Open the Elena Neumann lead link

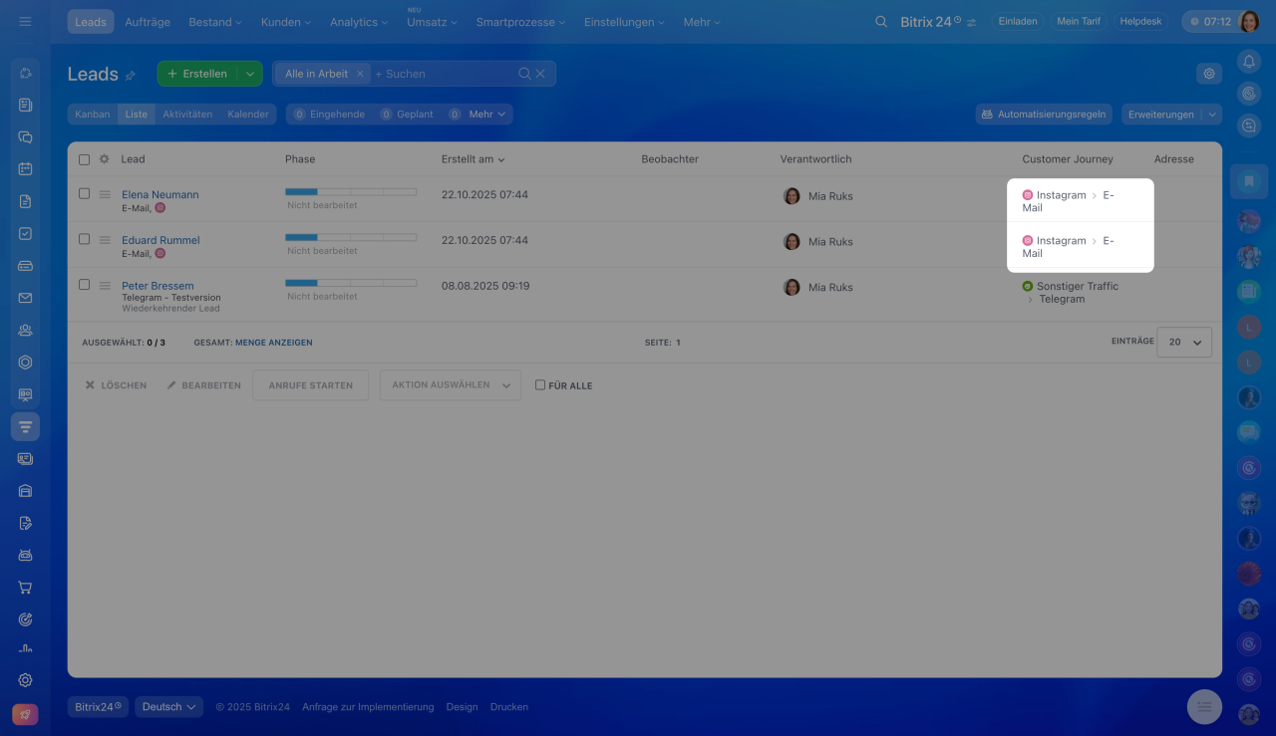pos(160,194)
